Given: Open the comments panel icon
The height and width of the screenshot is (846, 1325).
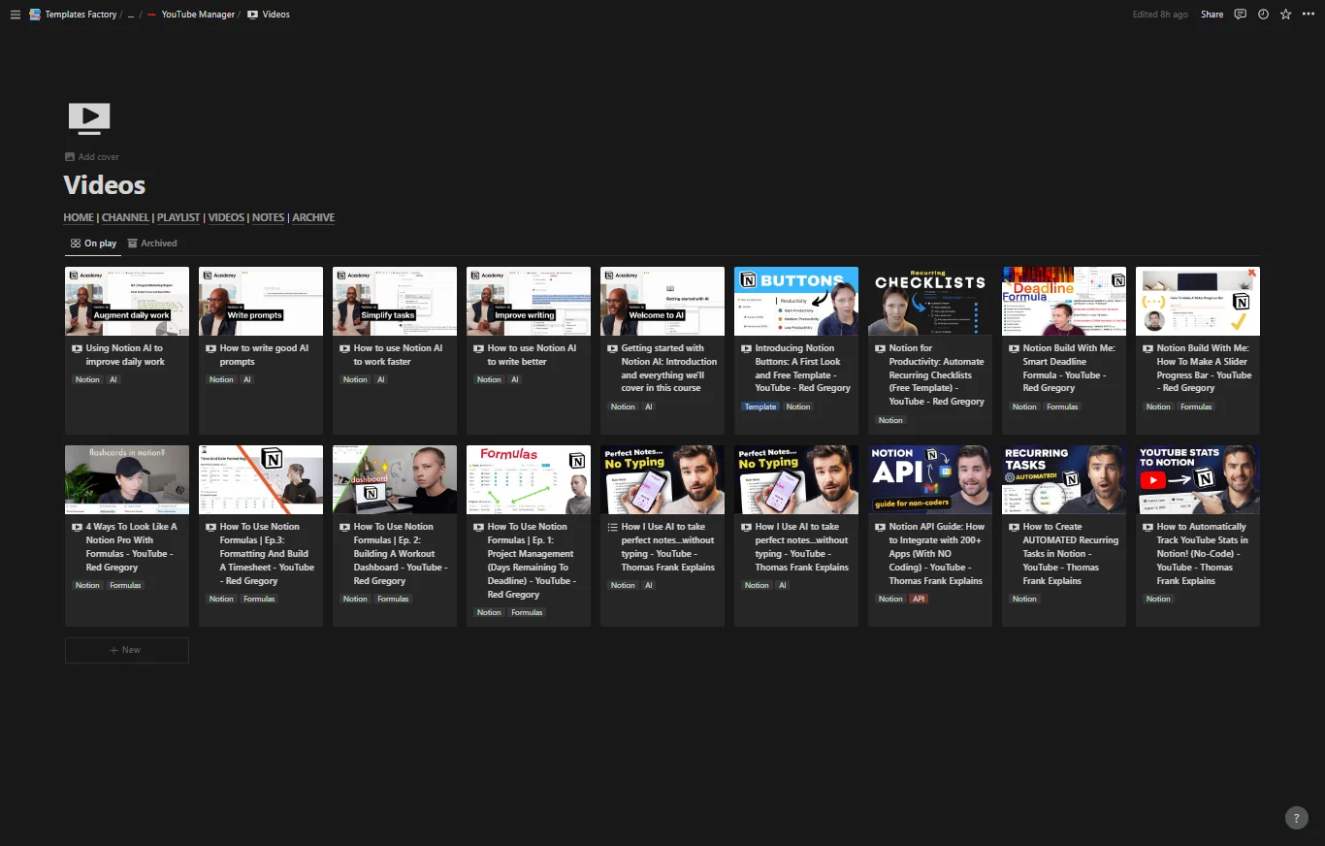Looking at the screenshot, I should point(1240,15).
